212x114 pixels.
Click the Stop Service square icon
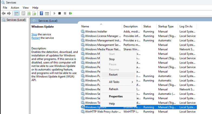(59, 14)
